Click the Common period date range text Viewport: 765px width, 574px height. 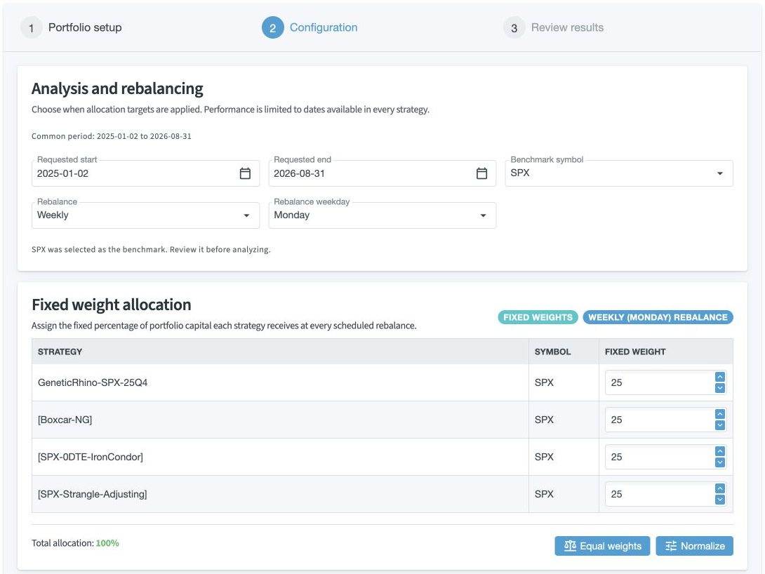click(112, 137)
